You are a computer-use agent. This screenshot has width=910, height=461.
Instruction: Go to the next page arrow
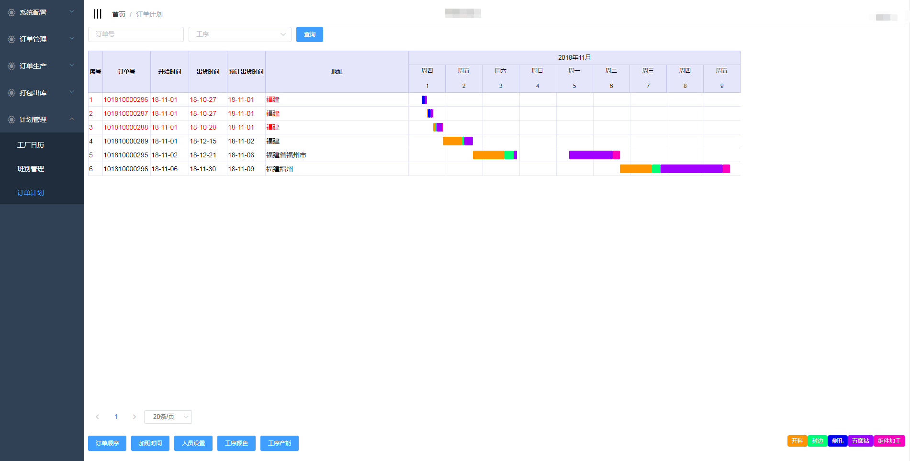pyautogui.click(x=135, y=417)
